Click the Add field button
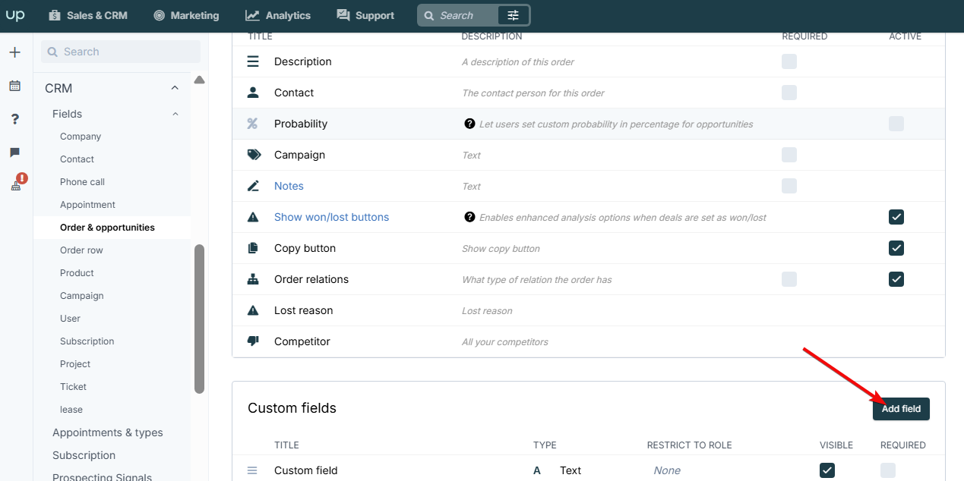Screen dimensions: 964x481 tap(901, 409)
